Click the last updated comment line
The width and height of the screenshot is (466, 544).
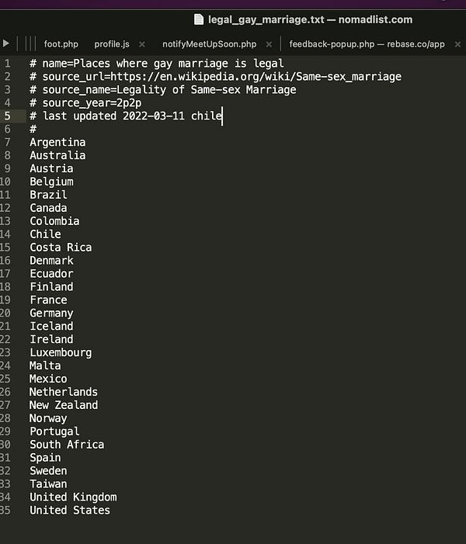click(126, 116)
